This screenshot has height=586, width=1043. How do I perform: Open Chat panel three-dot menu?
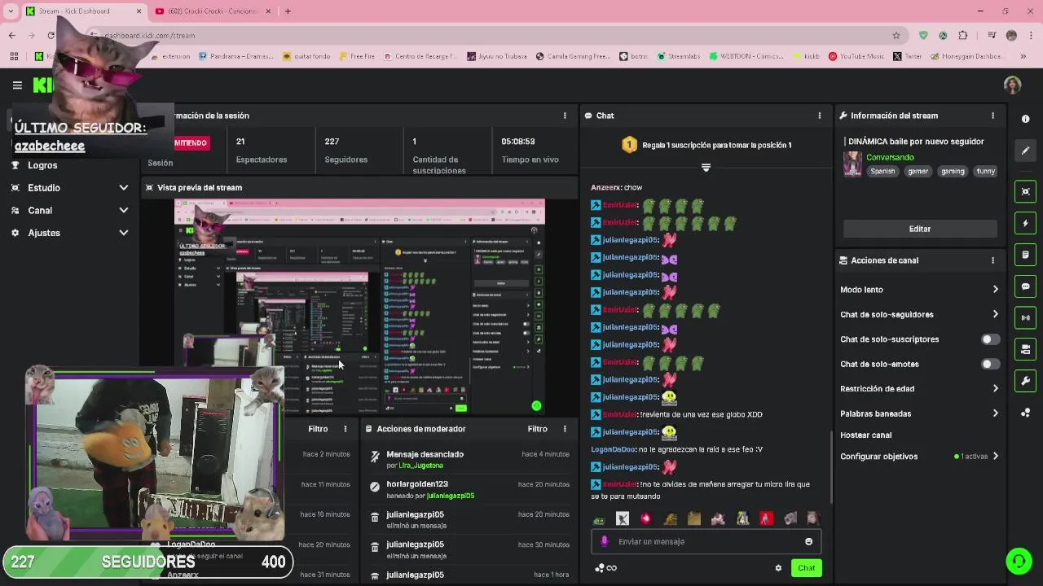820,116
